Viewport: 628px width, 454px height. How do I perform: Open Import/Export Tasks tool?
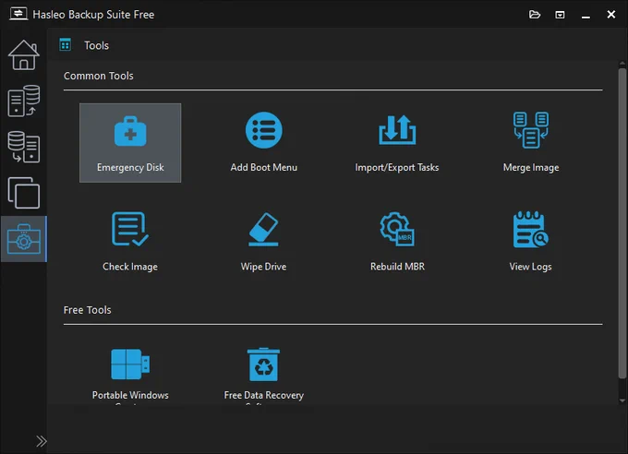[397, 143]
